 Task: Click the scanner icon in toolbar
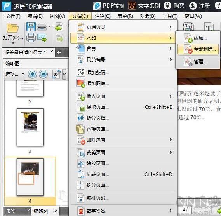tap(42, 27)
